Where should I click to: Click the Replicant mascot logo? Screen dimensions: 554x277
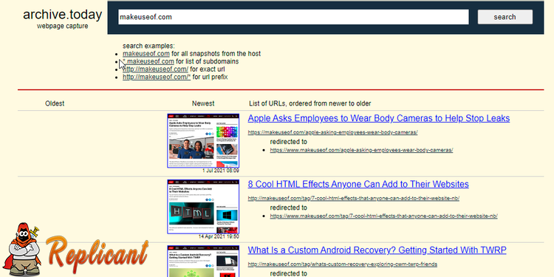click(x=76, y=250)
